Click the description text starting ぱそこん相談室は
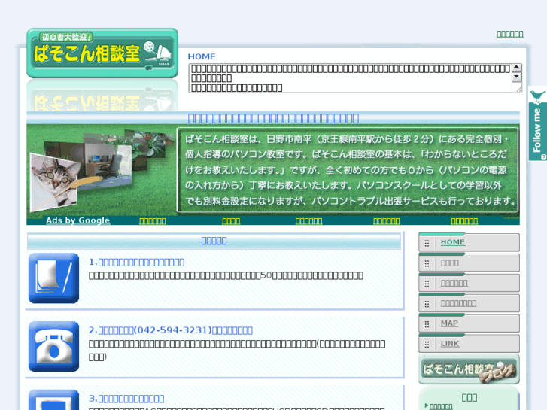This screenshot has width=547, height=410. (x=348, y=170)
